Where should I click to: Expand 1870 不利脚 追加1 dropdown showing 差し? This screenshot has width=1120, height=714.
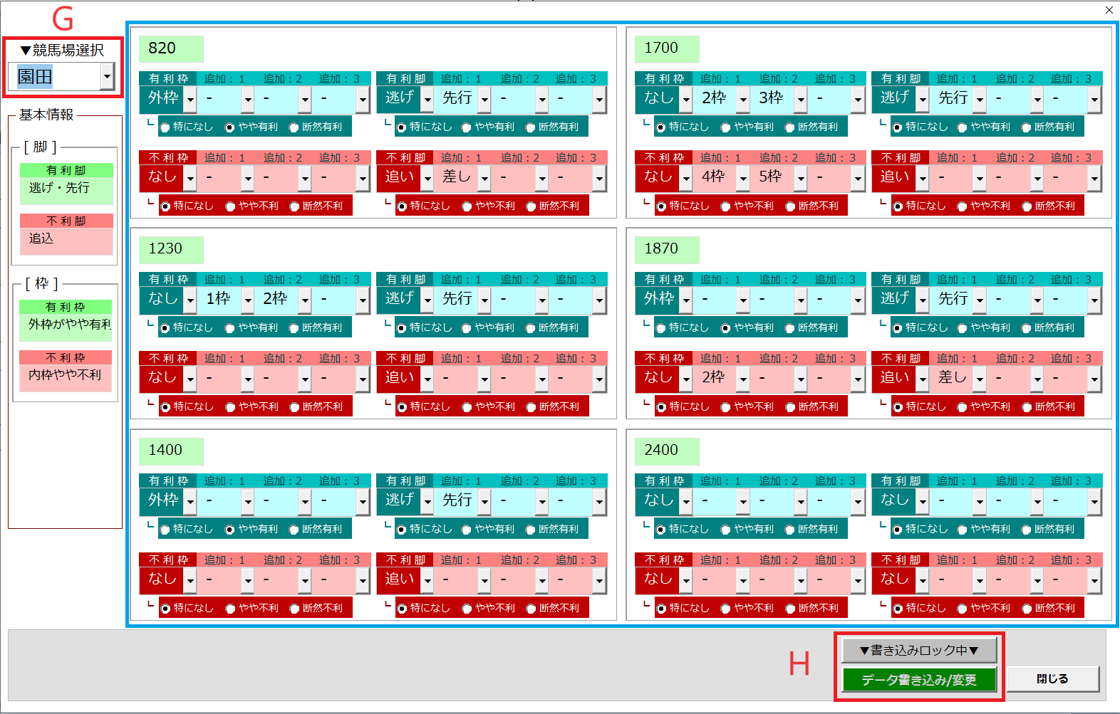(x=980, y=379)
